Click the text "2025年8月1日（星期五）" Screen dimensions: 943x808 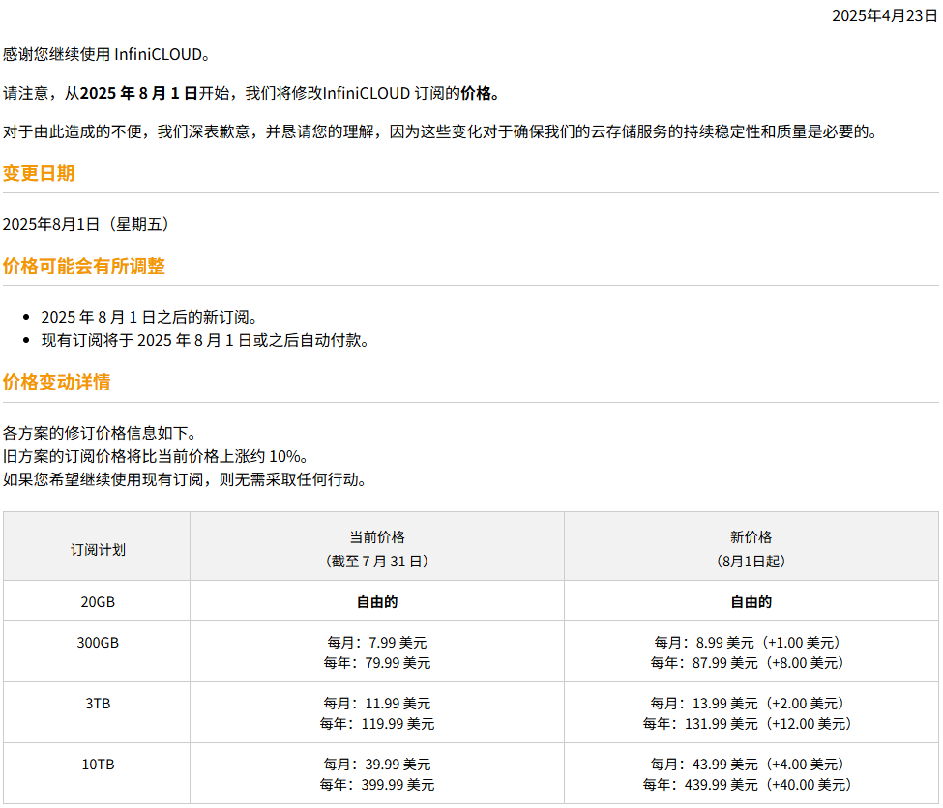(88, 224)
